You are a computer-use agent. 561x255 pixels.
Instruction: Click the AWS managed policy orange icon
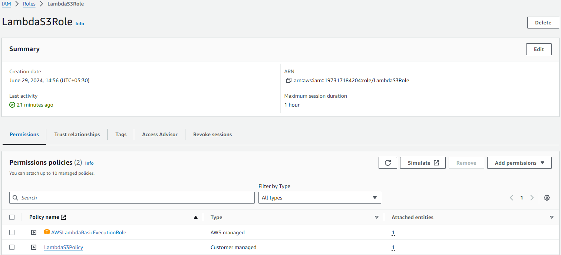tap(47, 232)
